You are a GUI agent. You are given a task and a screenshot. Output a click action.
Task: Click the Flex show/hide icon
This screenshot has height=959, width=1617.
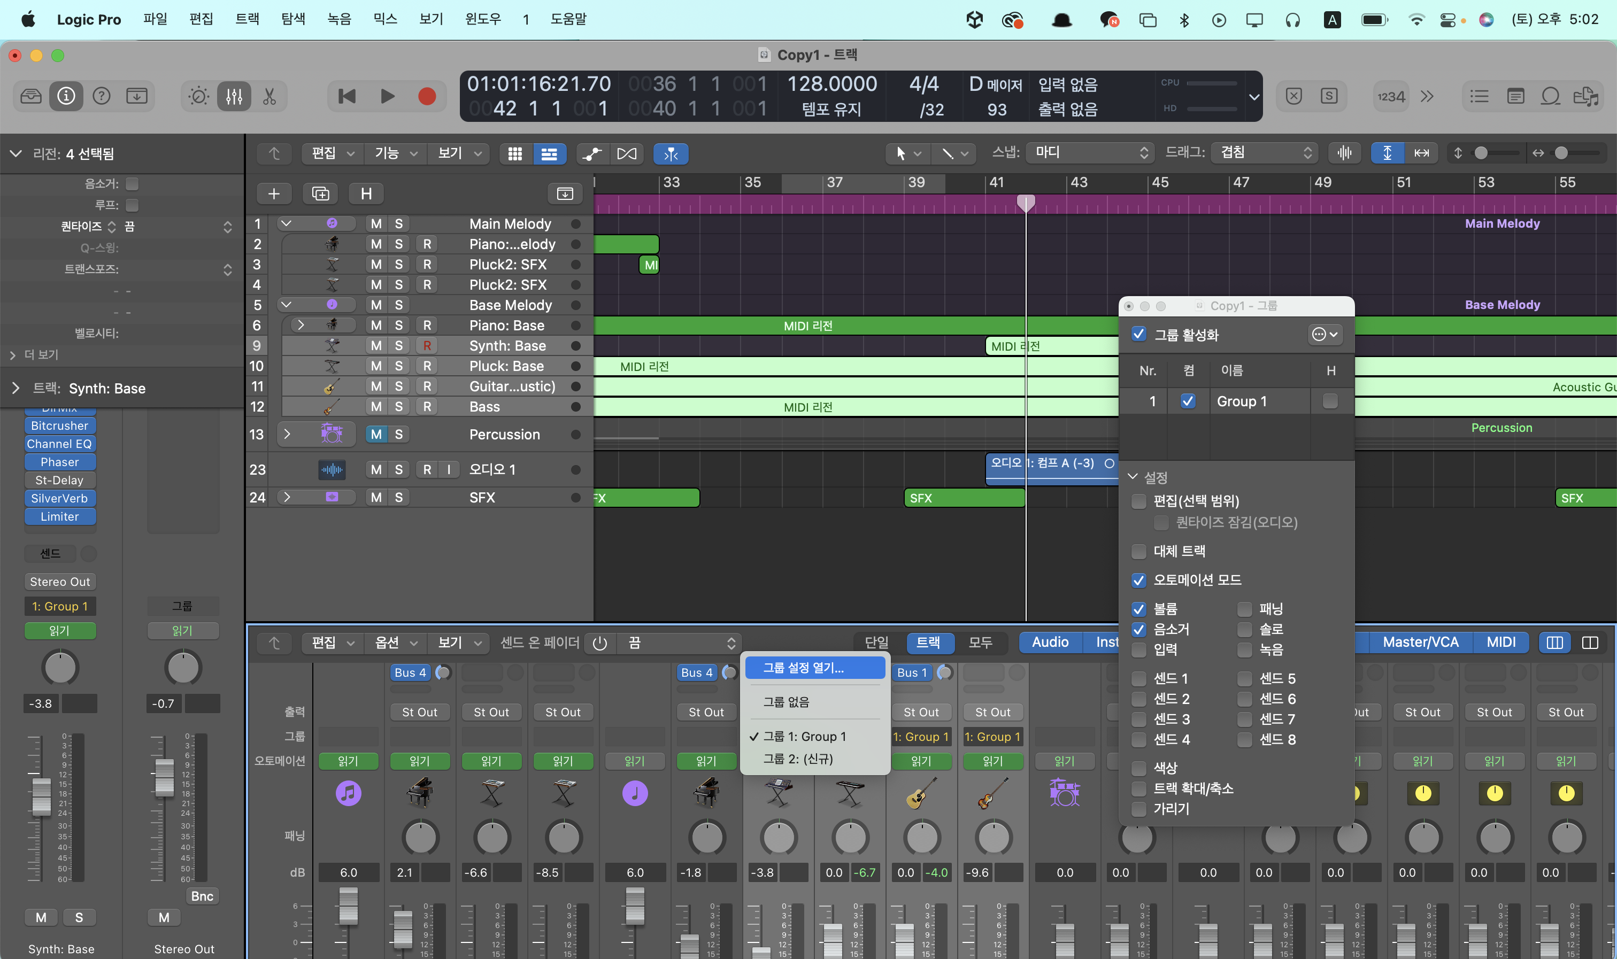click(x=626, y=154)
